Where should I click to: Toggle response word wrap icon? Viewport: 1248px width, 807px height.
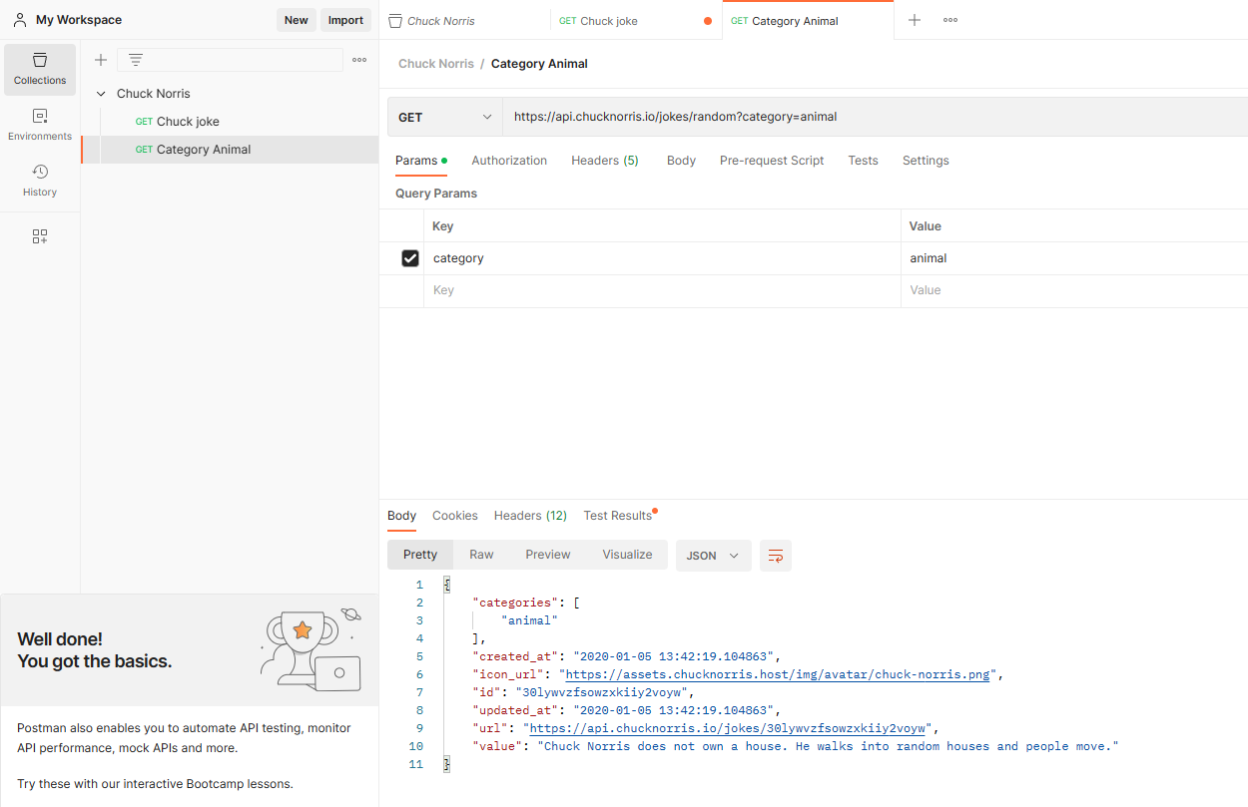click(x=776, y=556)
